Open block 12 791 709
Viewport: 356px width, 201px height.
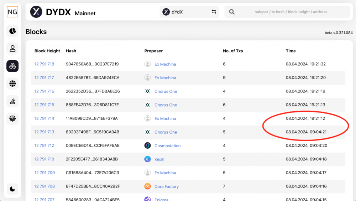point(44,173)
